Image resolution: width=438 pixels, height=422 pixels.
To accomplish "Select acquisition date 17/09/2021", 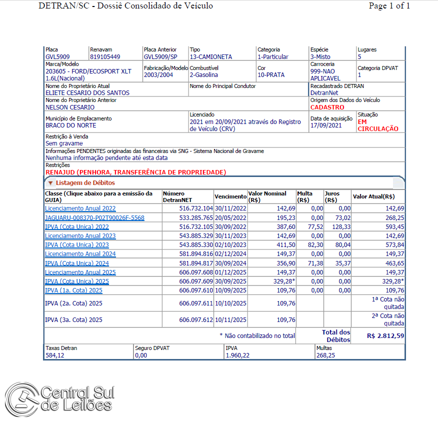I will tap(326, 125).
